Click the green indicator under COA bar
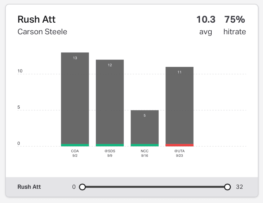 pyautogui.click(x=75, y=145)
